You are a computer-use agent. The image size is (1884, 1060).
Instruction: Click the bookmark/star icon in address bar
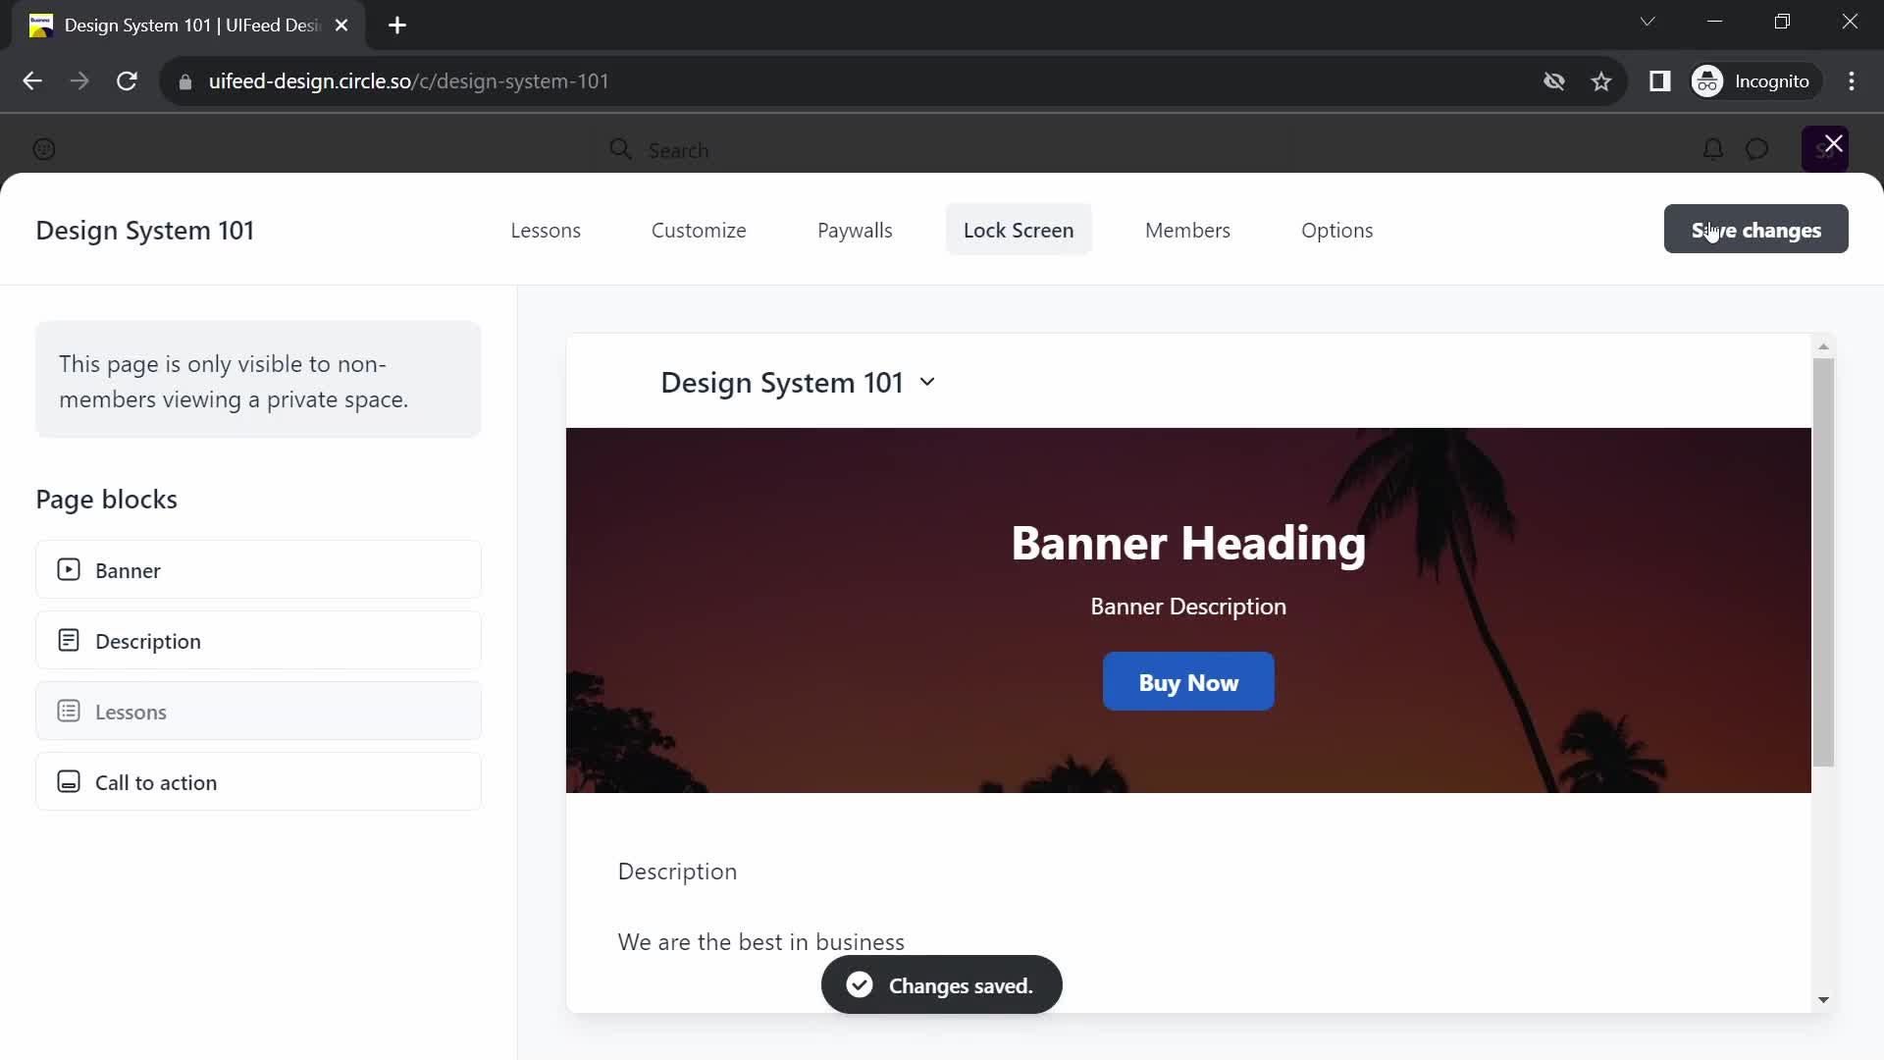click(1603, 81)
